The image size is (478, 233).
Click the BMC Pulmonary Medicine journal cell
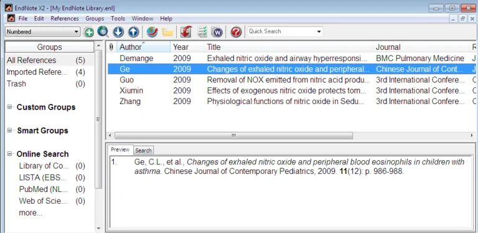click(419, 59)
